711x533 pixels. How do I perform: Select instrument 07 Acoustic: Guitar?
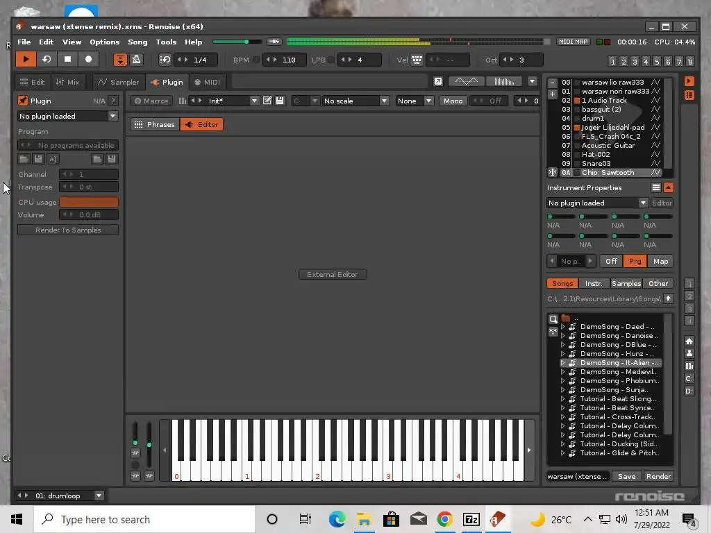[x=610, y=146]
